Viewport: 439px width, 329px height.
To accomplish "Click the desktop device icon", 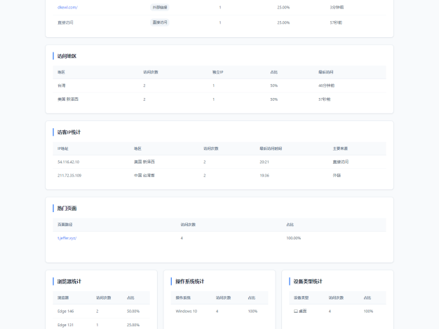I will [x=296, y=311].
